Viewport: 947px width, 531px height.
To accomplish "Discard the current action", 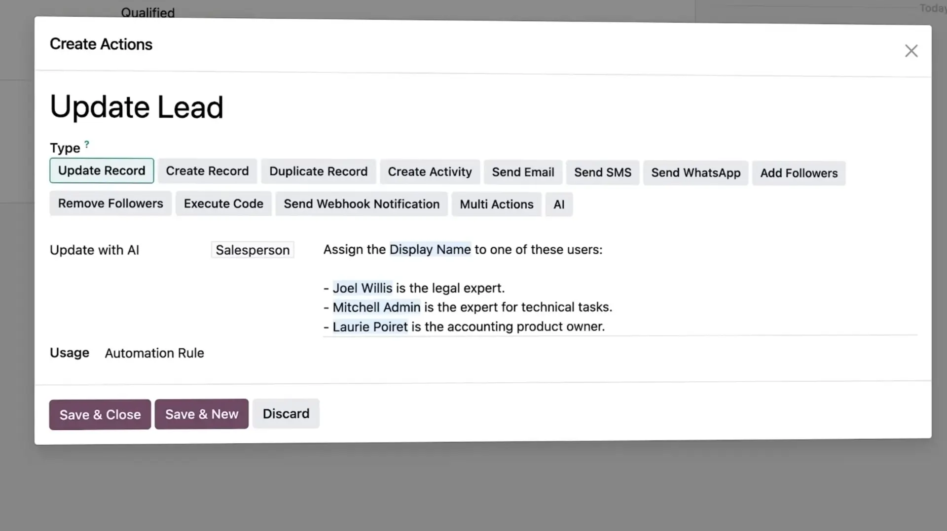I will (286, 413).
